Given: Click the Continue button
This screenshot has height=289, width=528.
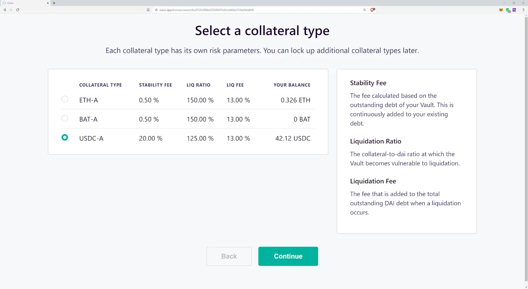Looking at the screenshot, I should tap(288, 256).
